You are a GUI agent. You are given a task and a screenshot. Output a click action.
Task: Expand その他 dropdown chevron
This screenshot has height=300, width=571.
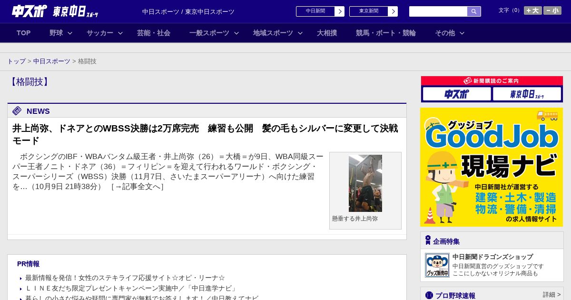point(462,33)
